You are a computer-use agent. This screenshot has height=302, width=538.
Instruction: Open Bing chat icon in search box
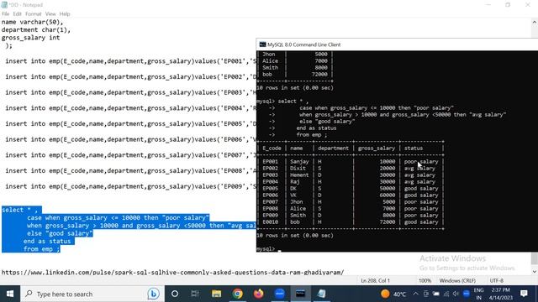click(153, 294)
